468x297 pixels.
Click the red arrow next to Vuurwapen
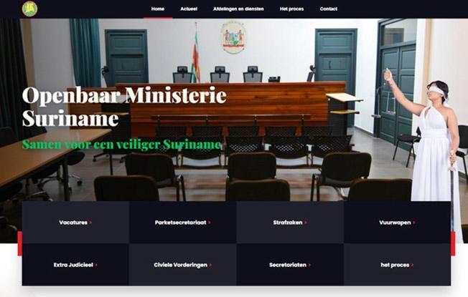[x=414, y=223]
